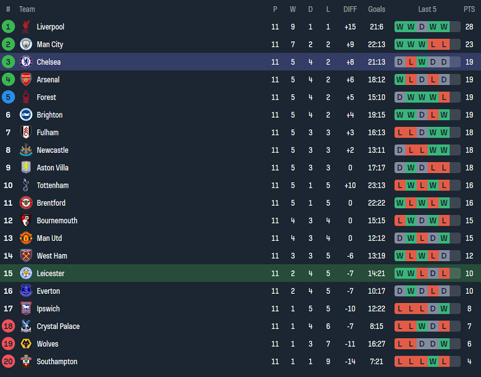Click Southampton's red position 20 badge
481x377 pixels.
(x=8, y=362)
